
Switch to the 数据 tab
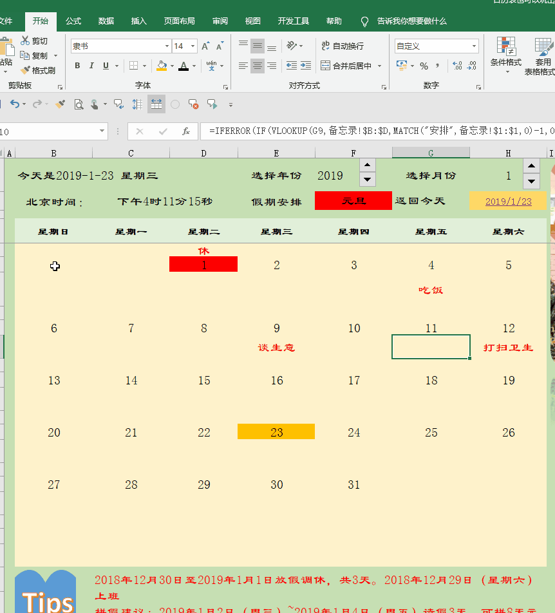[106, 21]
